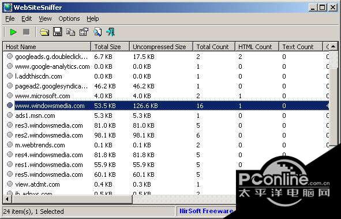This screenshot has width=341, height=219.
Task: Open download folder using the folder icon
Action: [x=44, y=32]
